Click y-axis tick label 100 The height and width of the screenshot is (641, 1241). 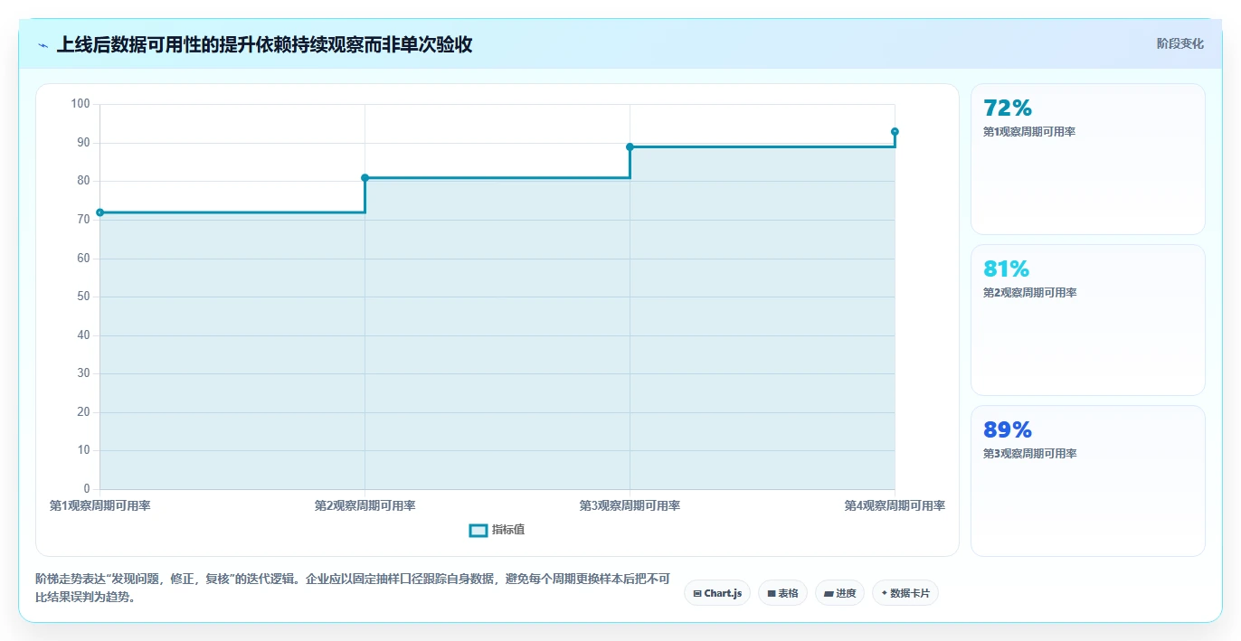(x=81, y=104)
